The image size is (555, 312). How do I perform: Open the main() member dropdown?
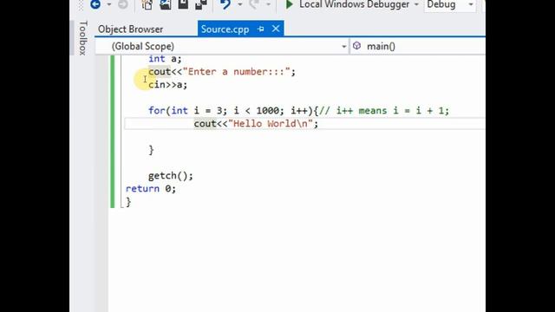point(418,46)
